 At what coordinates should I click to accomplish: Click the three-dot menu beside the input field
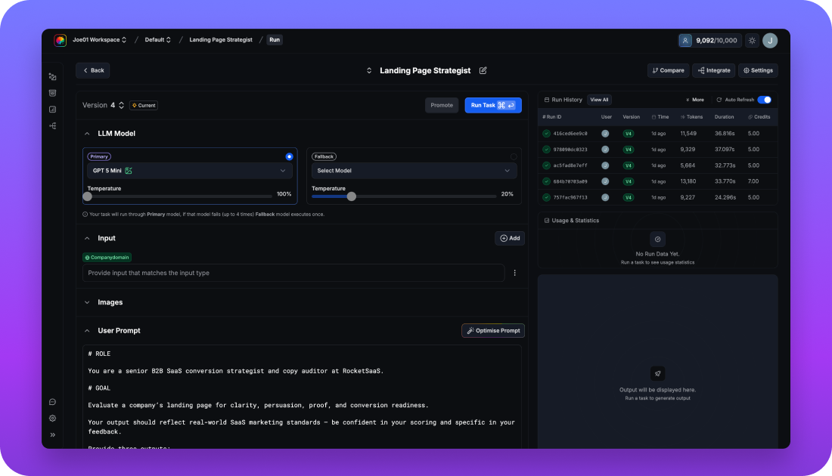click(515, 273)
